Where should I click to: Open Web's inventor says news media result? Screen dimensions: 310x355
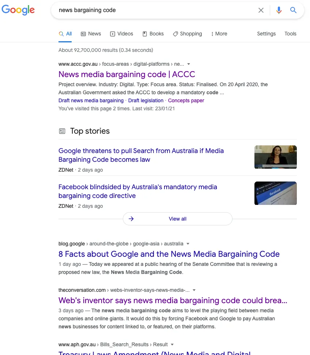[x=173, y=301]
